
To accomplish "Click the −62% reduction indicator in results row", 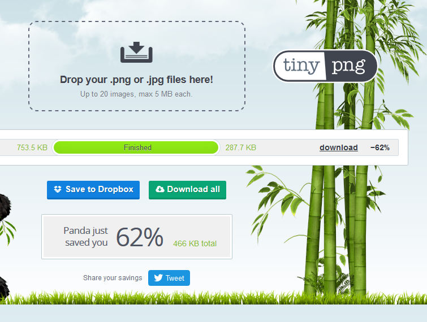I will point(380,147).
